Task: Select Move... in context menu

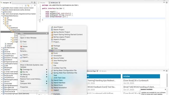Action: [x=23, y=49]
